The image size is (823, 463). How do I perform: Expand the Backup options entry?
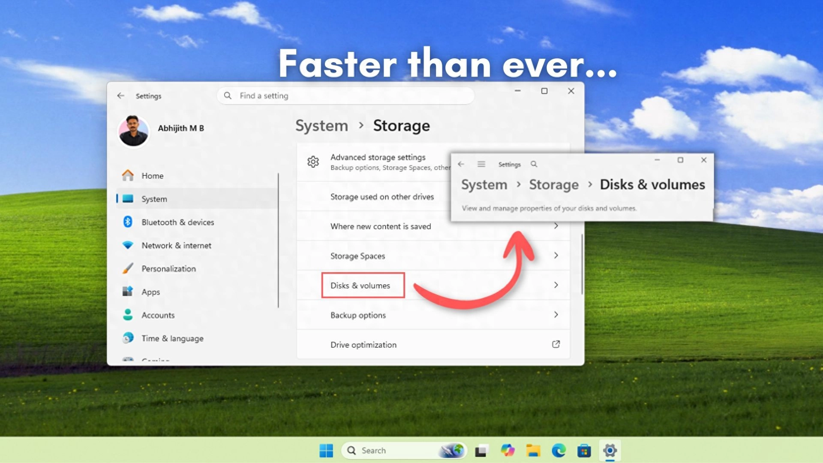tap(358, 315)
